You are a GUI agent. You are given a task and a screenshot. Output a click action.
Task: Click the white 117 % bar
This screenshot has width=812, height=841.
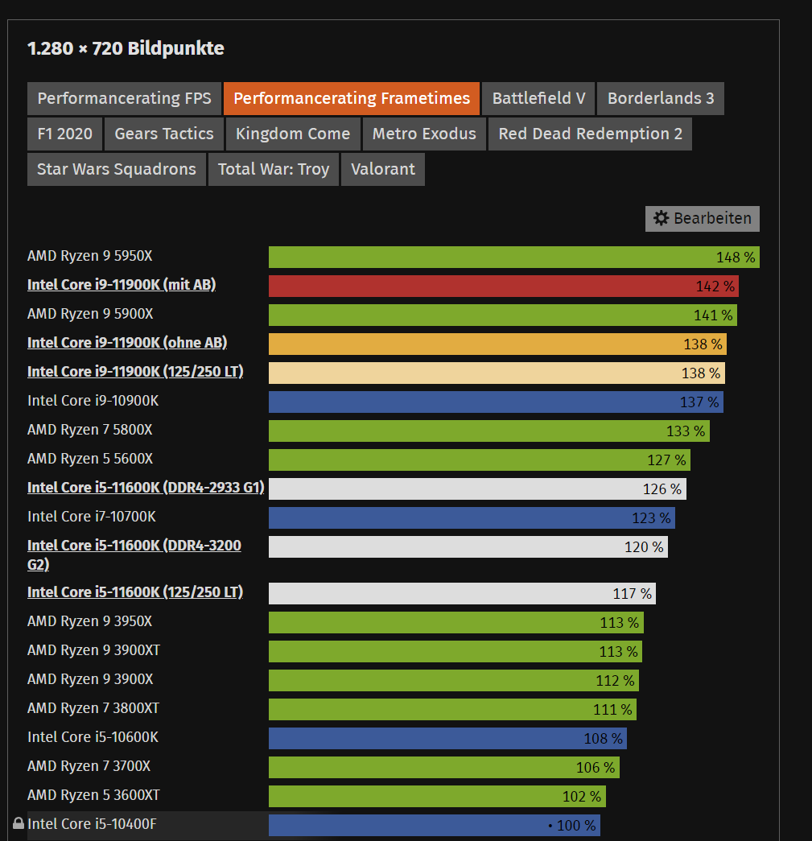coord(462,593)
